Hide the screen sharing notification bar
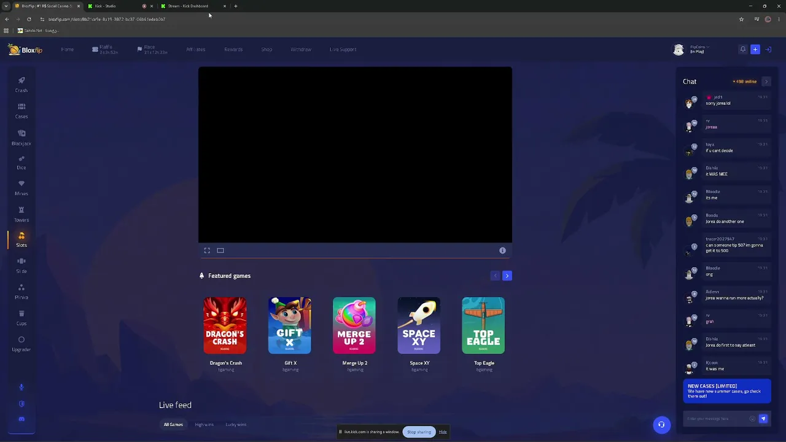The height and width of the screenshot is (442, 786). pyautogui.click(x=443, y=432)
